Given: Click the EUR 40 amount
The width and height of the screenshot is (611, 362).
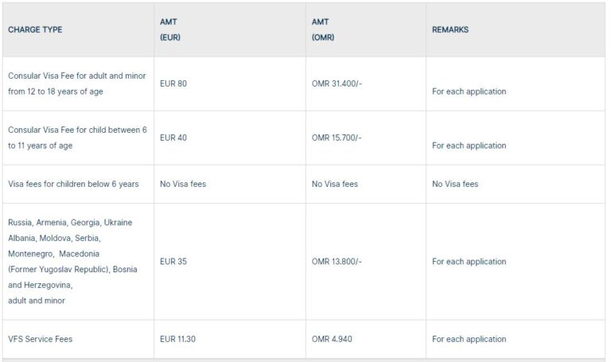Looking at the screenshot, I should pos(173,137).
